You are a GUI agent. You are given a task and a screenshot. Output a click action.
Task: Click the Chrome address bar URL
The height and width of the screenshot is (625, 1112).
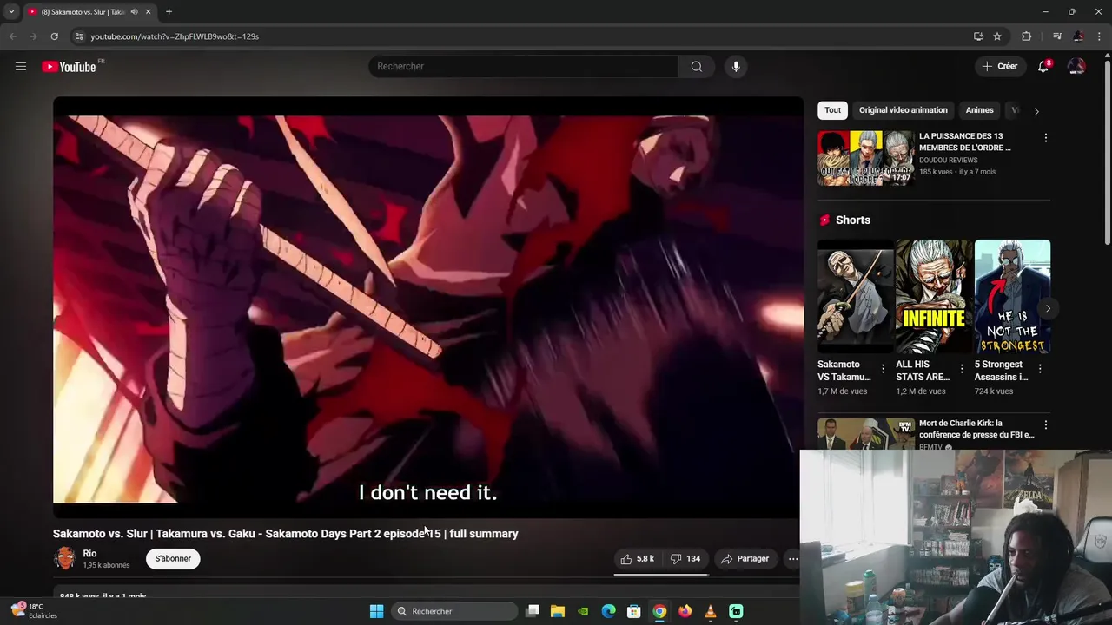click(x=175, y=36)
